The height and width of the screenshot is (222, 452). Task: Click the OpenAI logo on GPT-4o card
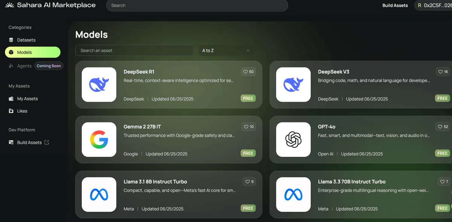click(293, 139)
